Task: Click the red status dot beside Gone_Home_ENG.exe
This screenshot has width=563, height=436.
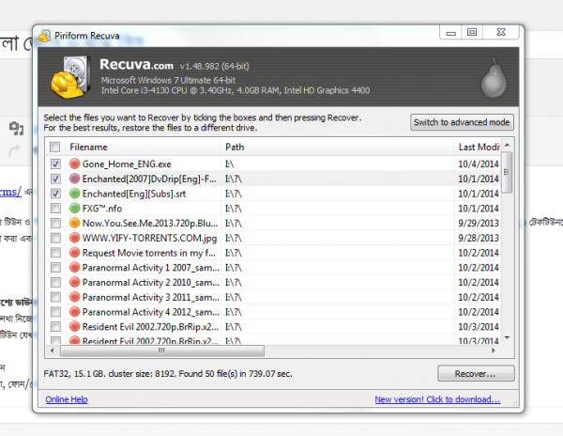Action: (74, 163)
